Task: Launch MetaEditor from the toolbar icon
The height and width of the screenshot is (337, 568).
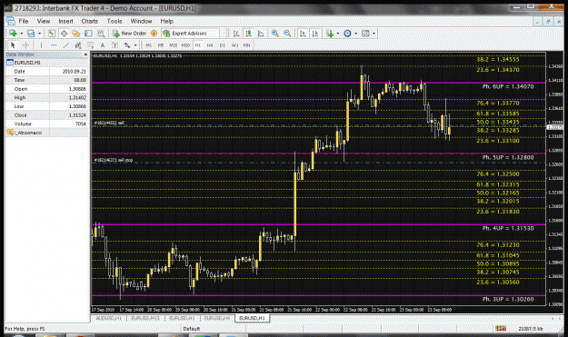Action: pyautogui.click(x=154, y=34)
